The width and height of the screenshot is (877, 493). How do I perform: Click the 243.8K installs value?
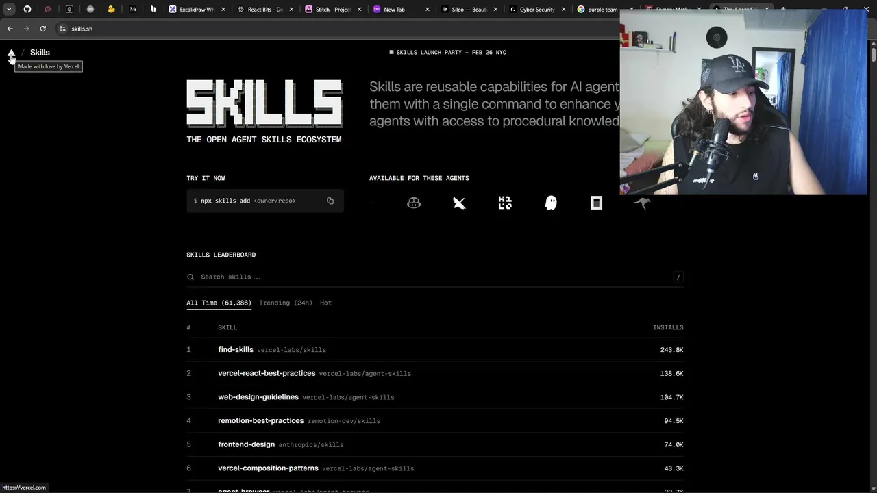(671, 350)
